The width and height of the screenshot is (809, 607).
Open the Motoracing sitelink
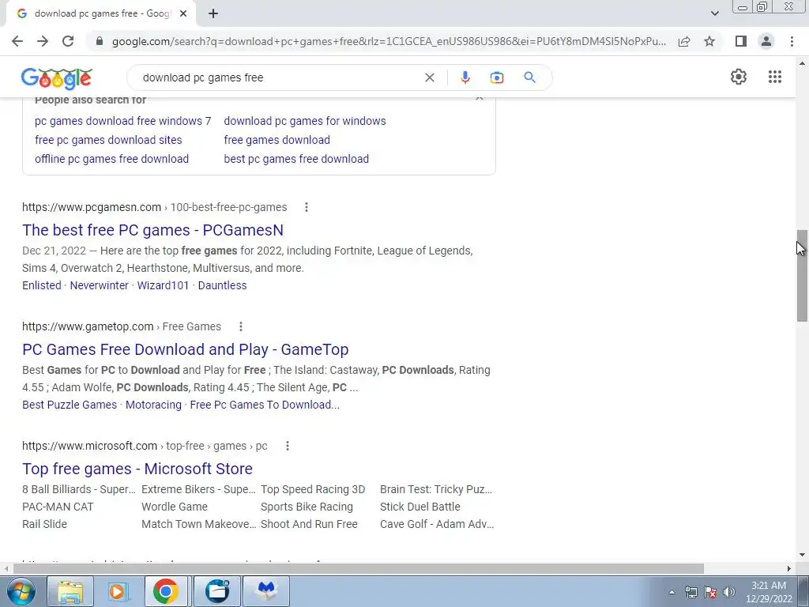153,405
